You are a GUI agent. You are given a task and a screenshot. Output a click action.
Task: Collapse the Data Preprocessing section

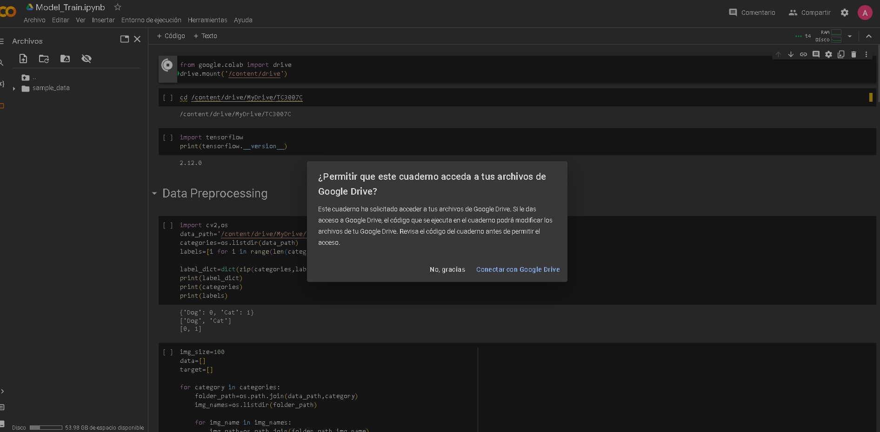tap(154, 193)
